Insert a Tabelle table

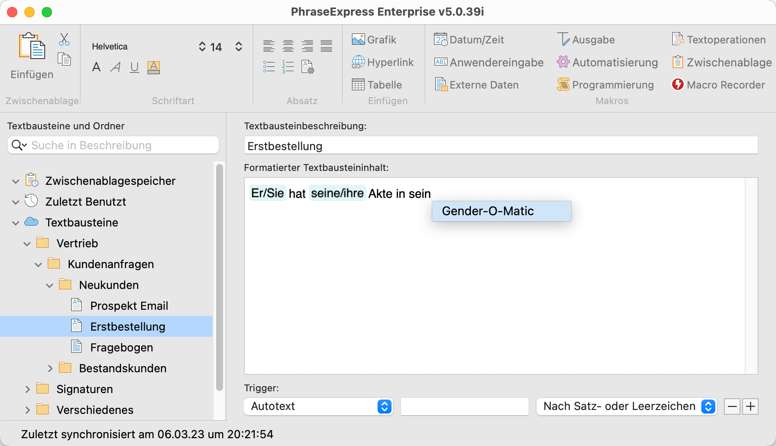tap(377, 85)
